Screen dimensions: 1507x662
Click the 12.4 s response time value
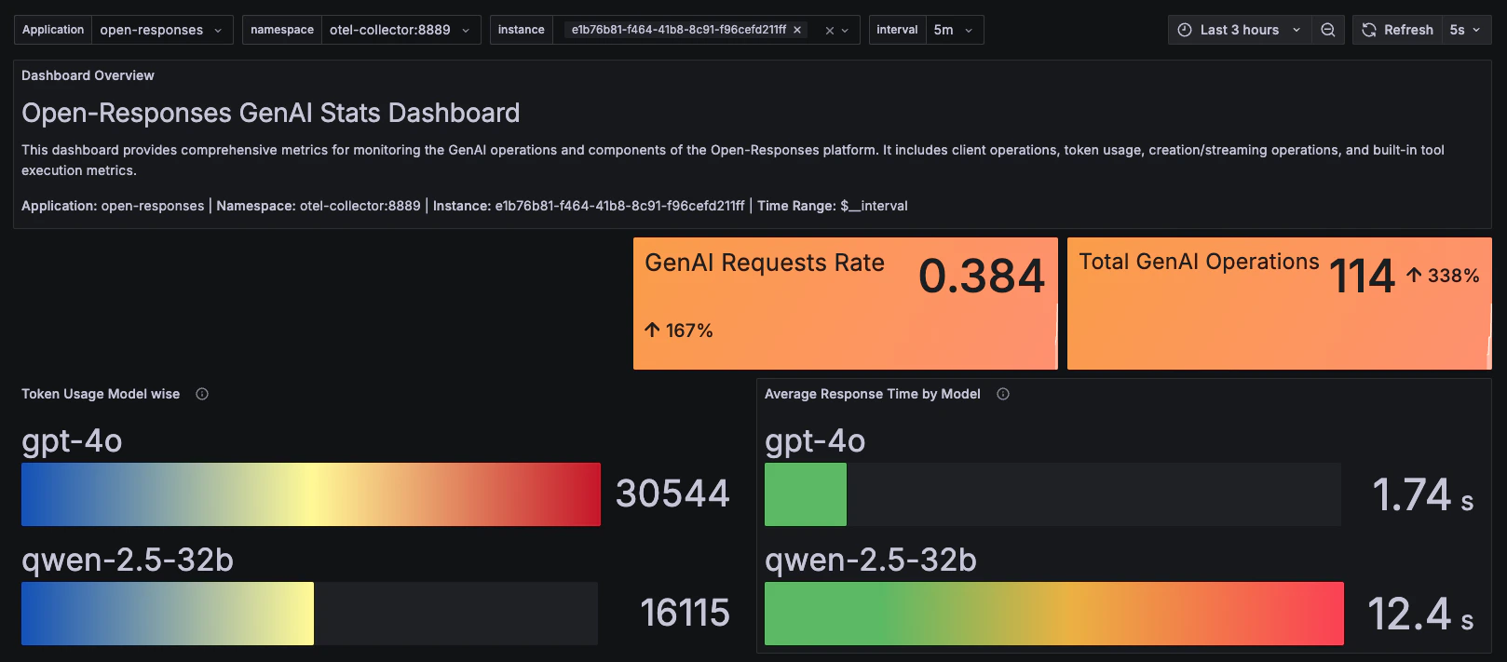pyautogui.click(x=1420, y=614)
